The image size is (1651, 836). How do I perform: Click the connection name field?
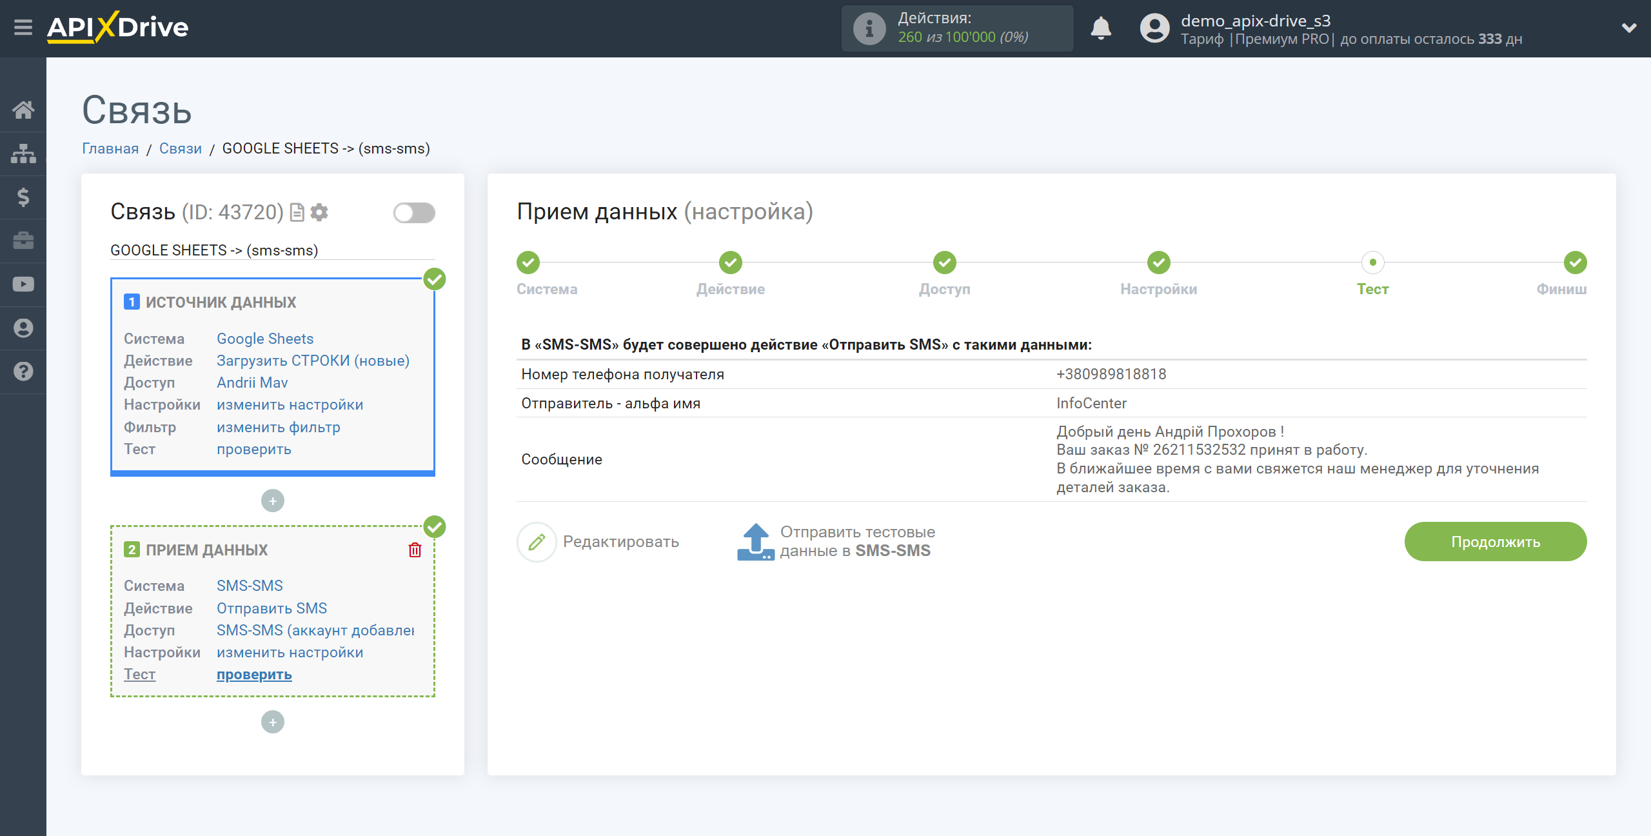pos(272,250)
